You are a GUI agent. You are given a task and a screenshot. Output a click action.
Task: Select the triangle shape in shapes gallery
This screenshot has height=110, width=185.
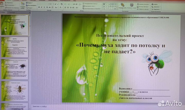[104, 6]
